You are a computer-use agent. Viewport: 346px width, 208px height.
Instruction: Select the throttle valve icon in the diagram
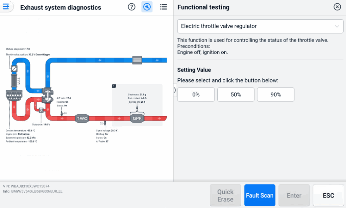click(14, 69)
